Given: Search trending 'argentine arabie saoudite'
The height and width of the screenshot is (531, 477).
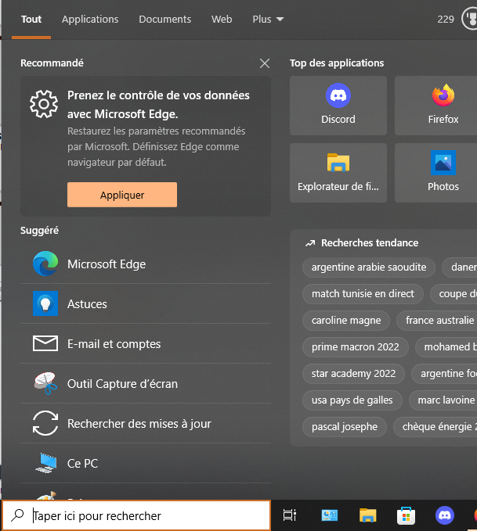Looking at the screenshot, I should point(369,267).
